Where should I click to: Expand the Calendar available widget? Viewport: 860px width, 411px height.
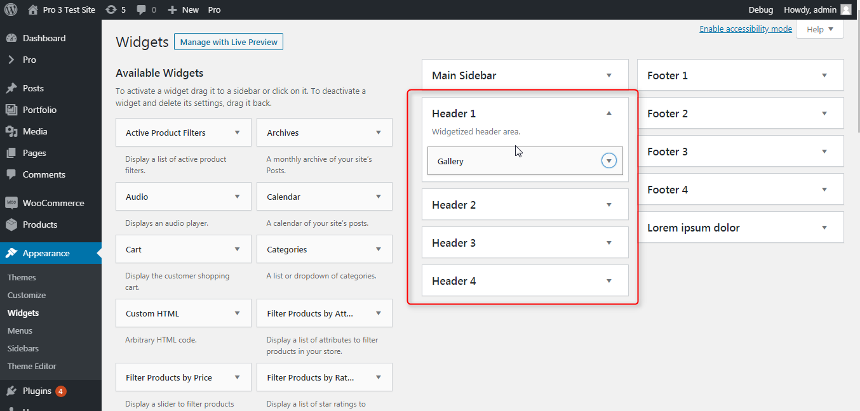pyautogui.click(x=379, y=197)
